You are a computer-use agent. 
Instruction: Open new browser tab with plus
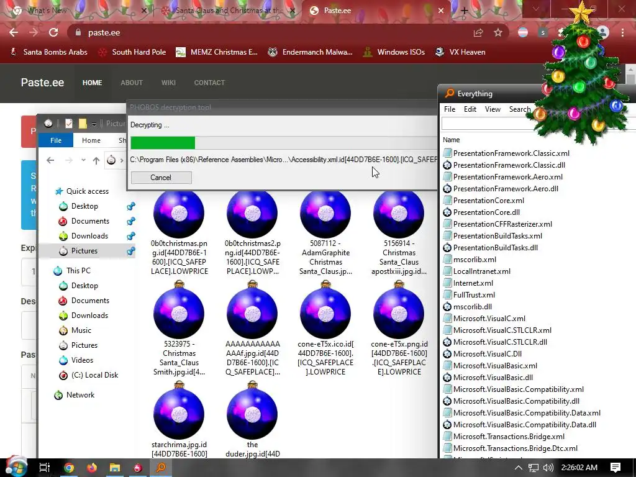coord(464,11)
